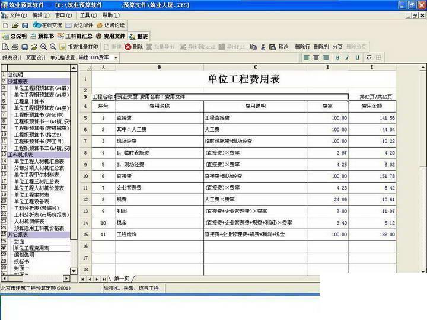Select the 报表 tab

click(x=139, y=36)
